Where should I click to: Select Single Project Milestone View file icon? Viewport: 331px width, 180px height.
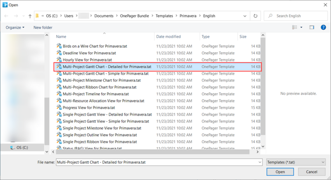[59, 128]
